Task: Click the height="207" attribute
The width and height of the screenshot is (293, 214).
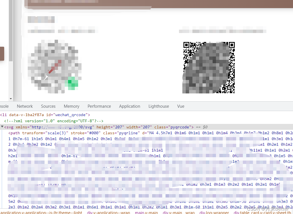Action: 110,127
